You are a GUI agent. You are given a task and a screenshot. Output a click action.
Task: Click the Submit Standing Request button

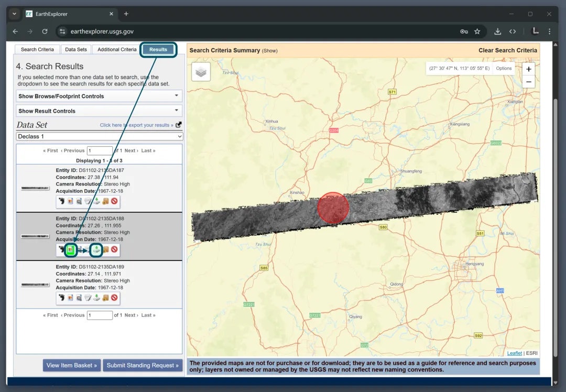pos(143,365)
